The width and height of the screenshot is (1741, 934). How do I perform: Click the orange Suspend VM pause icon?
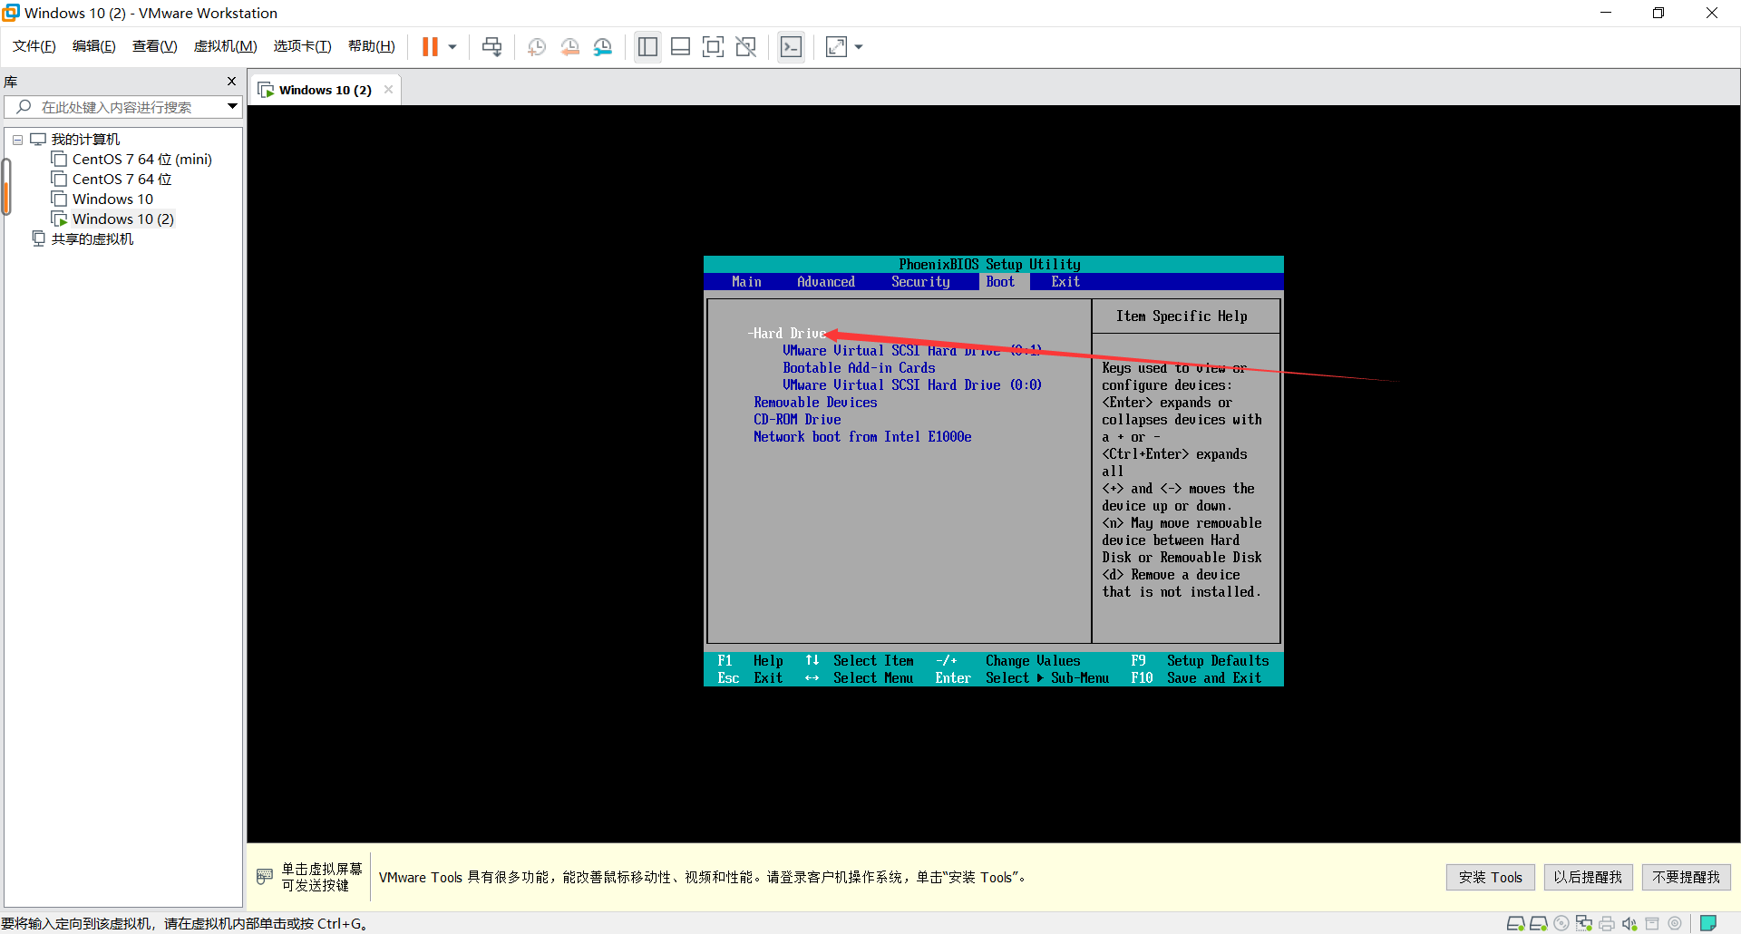(x=430, y=47)
